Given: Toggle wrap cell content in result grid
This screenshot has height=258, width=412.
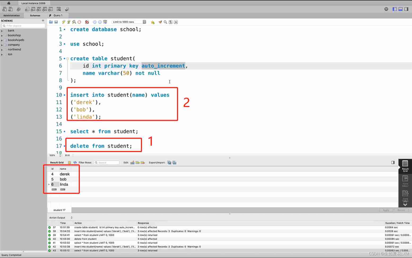Looking at the screenshot, I should click(69, 162).
